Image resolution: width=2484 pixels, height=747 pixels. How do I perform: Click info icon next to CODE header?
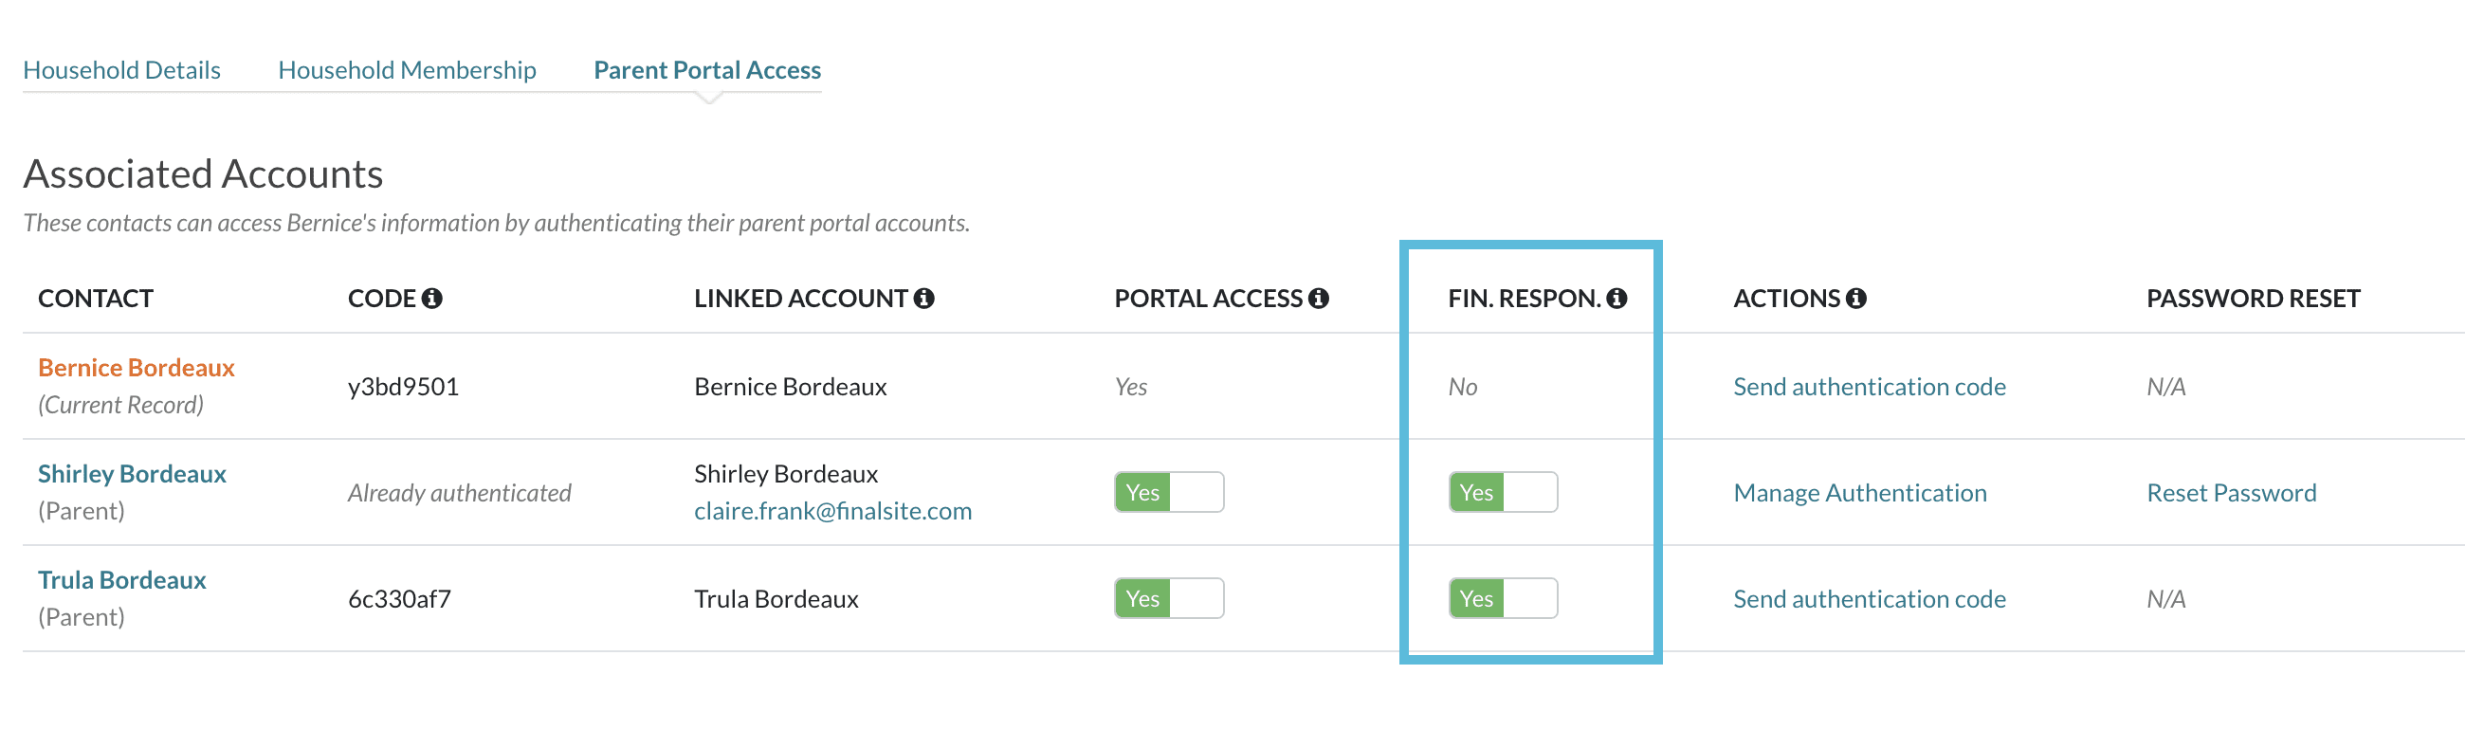tap(432, 299)
